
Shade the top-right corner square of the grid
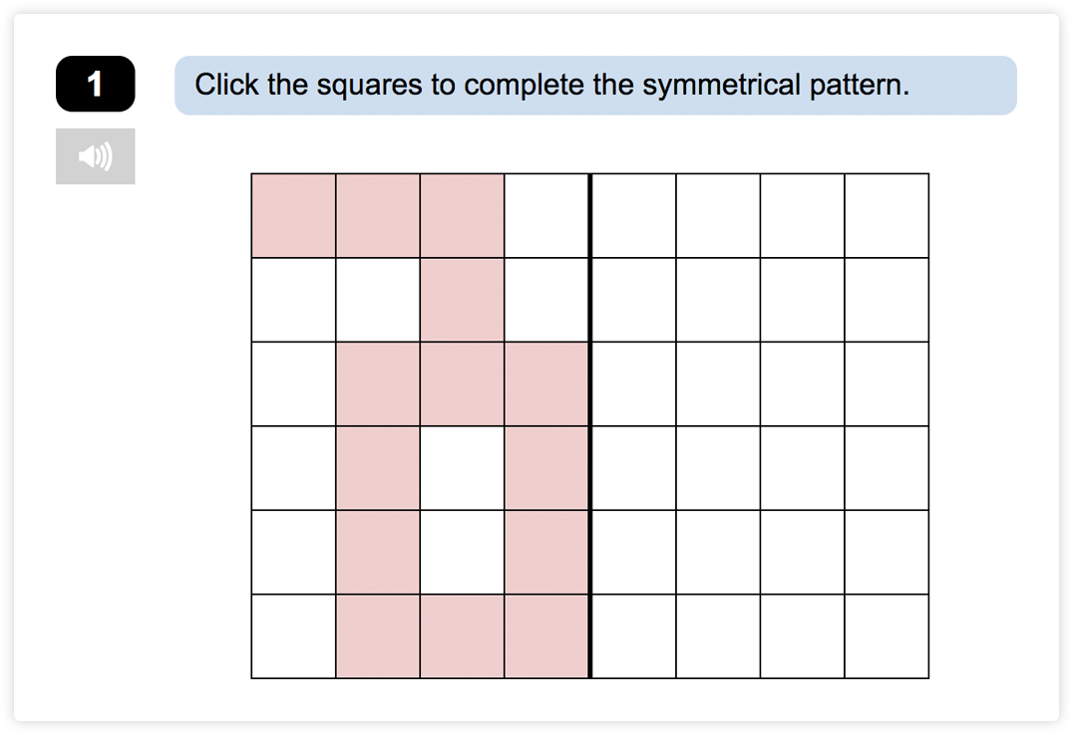(887, 216)
